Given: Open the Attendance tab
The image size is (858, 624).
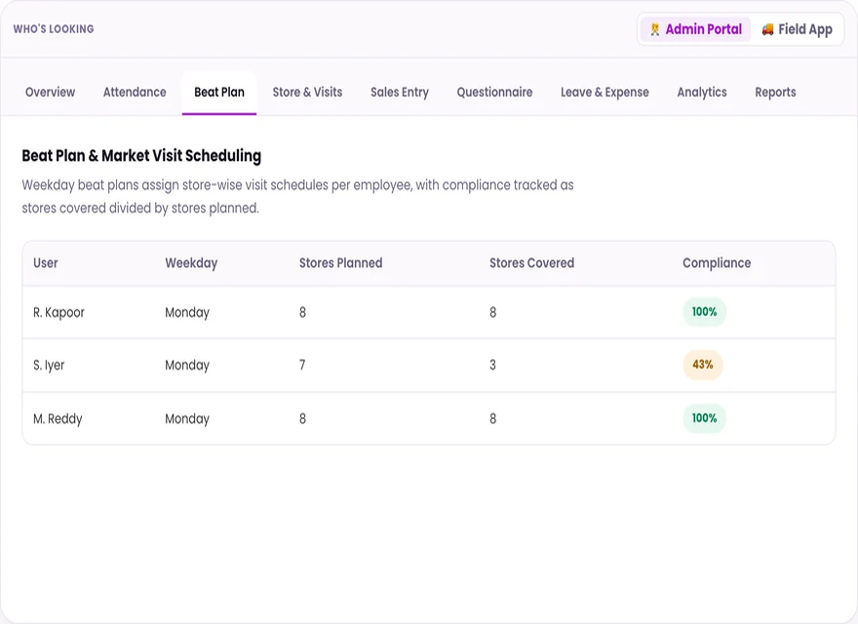Looking at the screenshot, I should [135, 93].
